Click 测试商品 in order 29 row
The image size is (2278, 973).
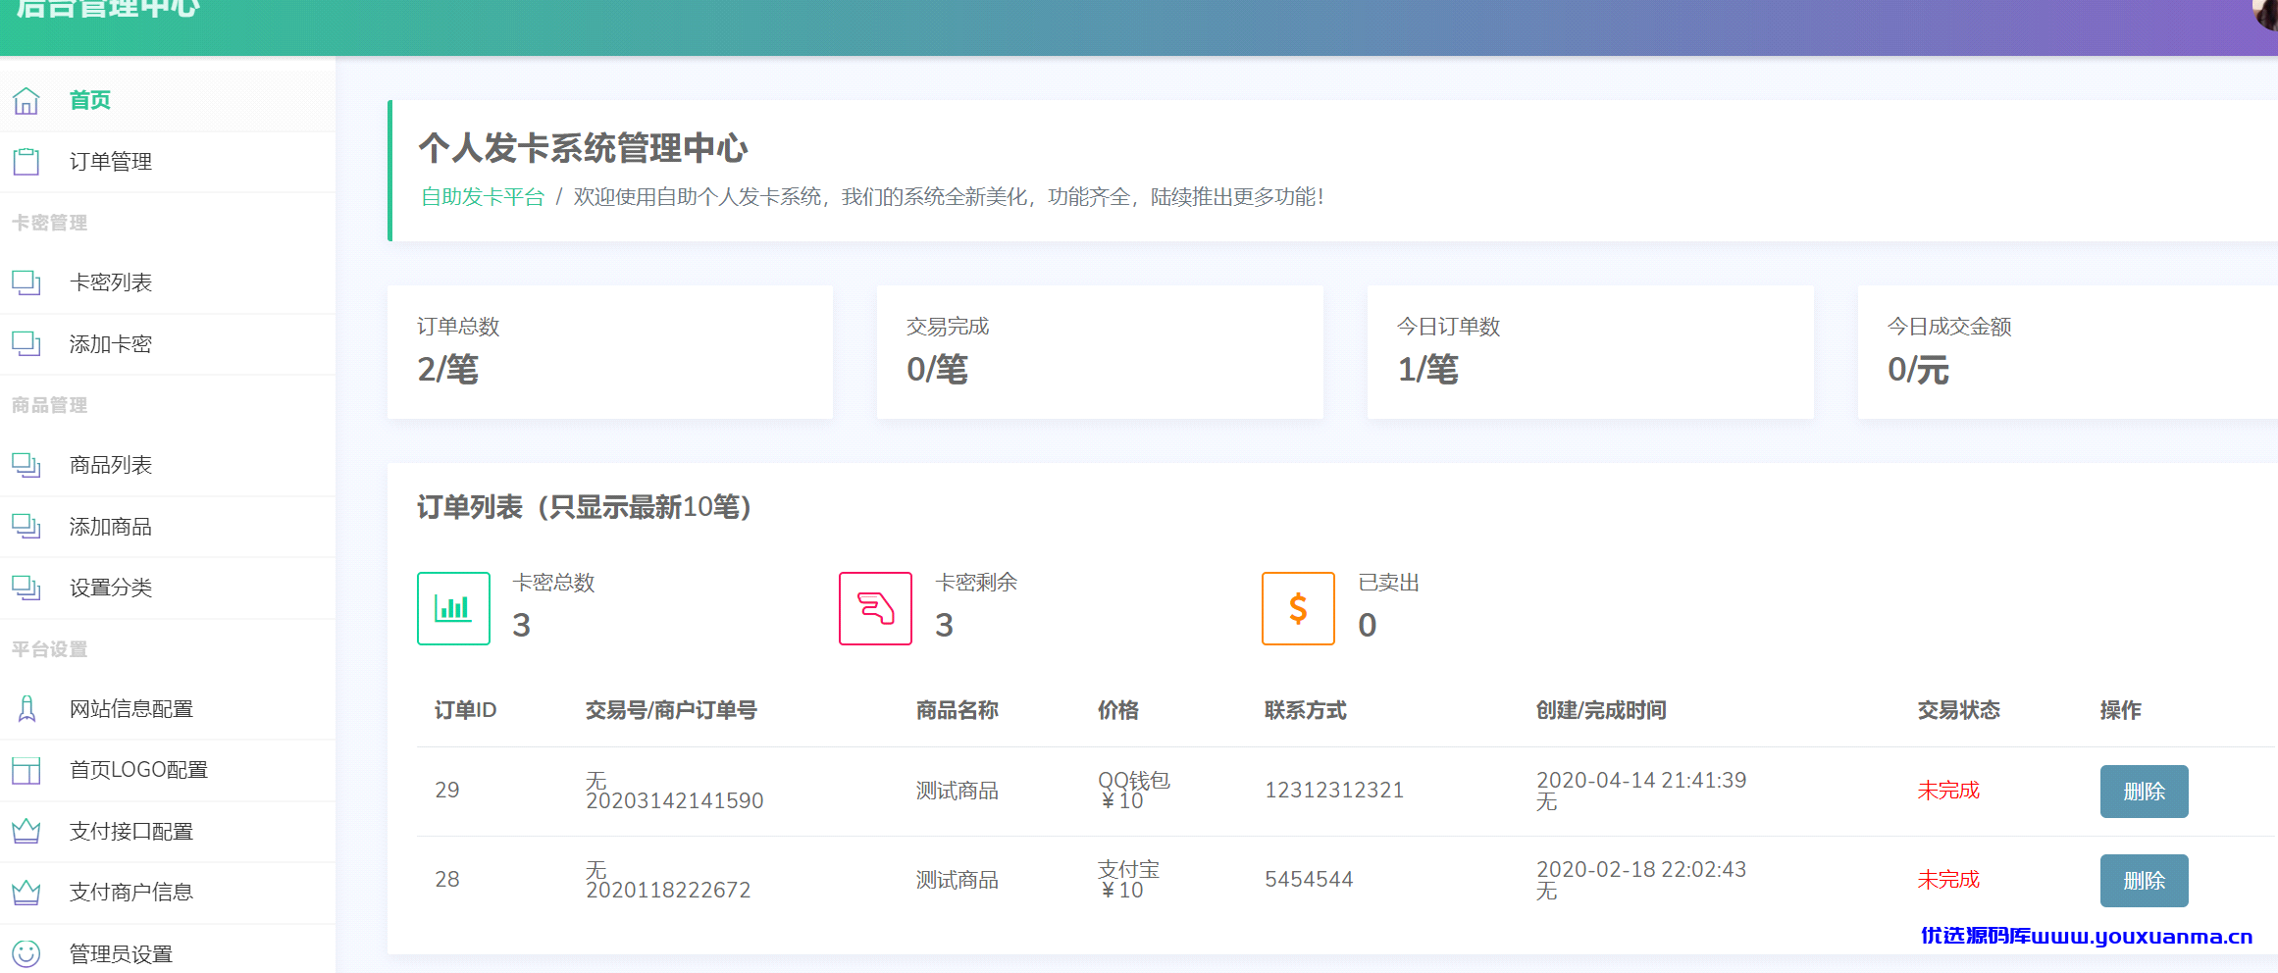(958, 791)
